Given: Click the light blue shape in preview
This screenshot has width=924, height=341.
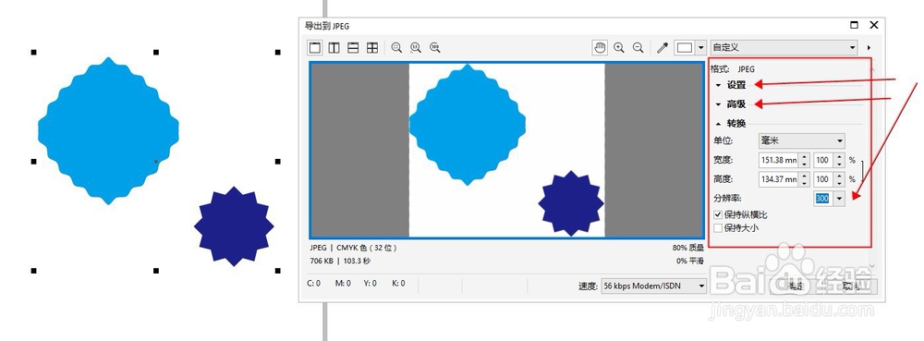Looking at the screenshot, I should tap(468, 125).
